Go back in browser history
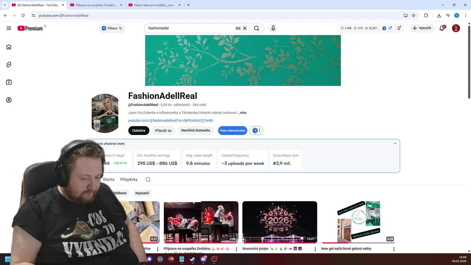 click(6, 15)
